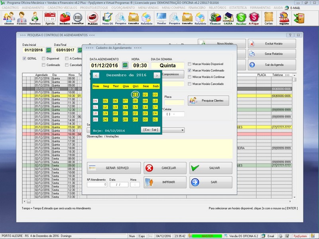
Task: Click the E-MAIL icon in menu bar
Action: pos(293,8)
